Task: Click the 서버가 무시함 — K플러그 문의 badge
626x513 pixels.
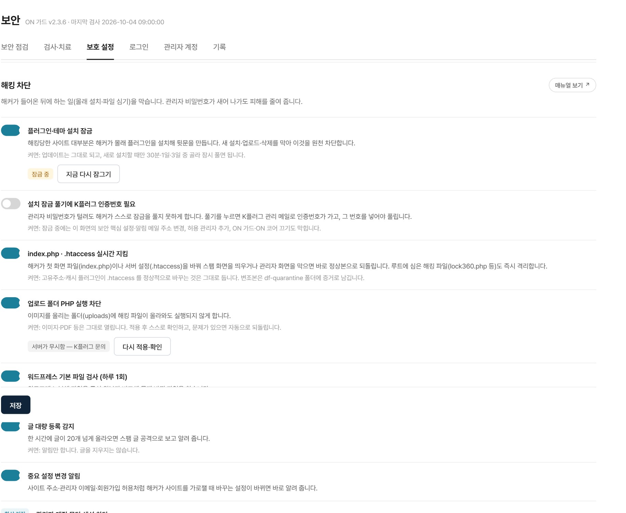Action: click(x=69, y=346)
